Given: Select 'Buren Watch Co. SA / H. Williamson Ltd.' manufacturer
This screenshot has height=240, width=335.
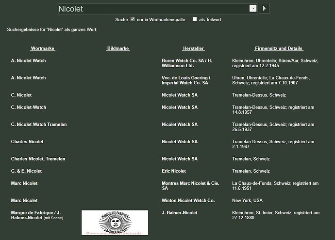Looking at the screenshot, I should point(187,63).
